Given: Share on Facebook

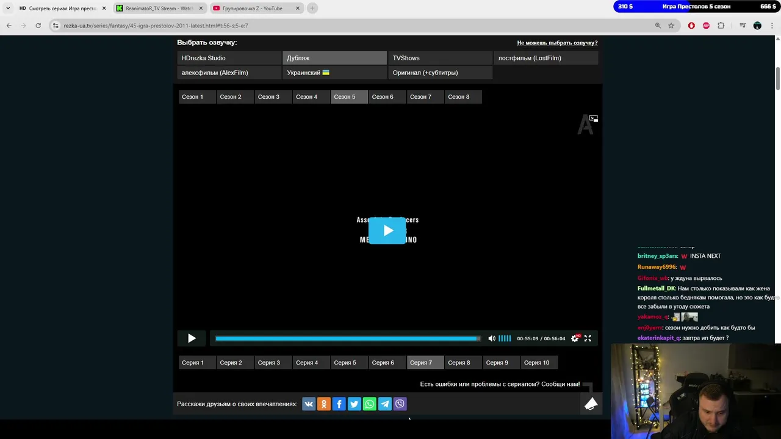Looking at the screenshot, I should click(339, 404).
